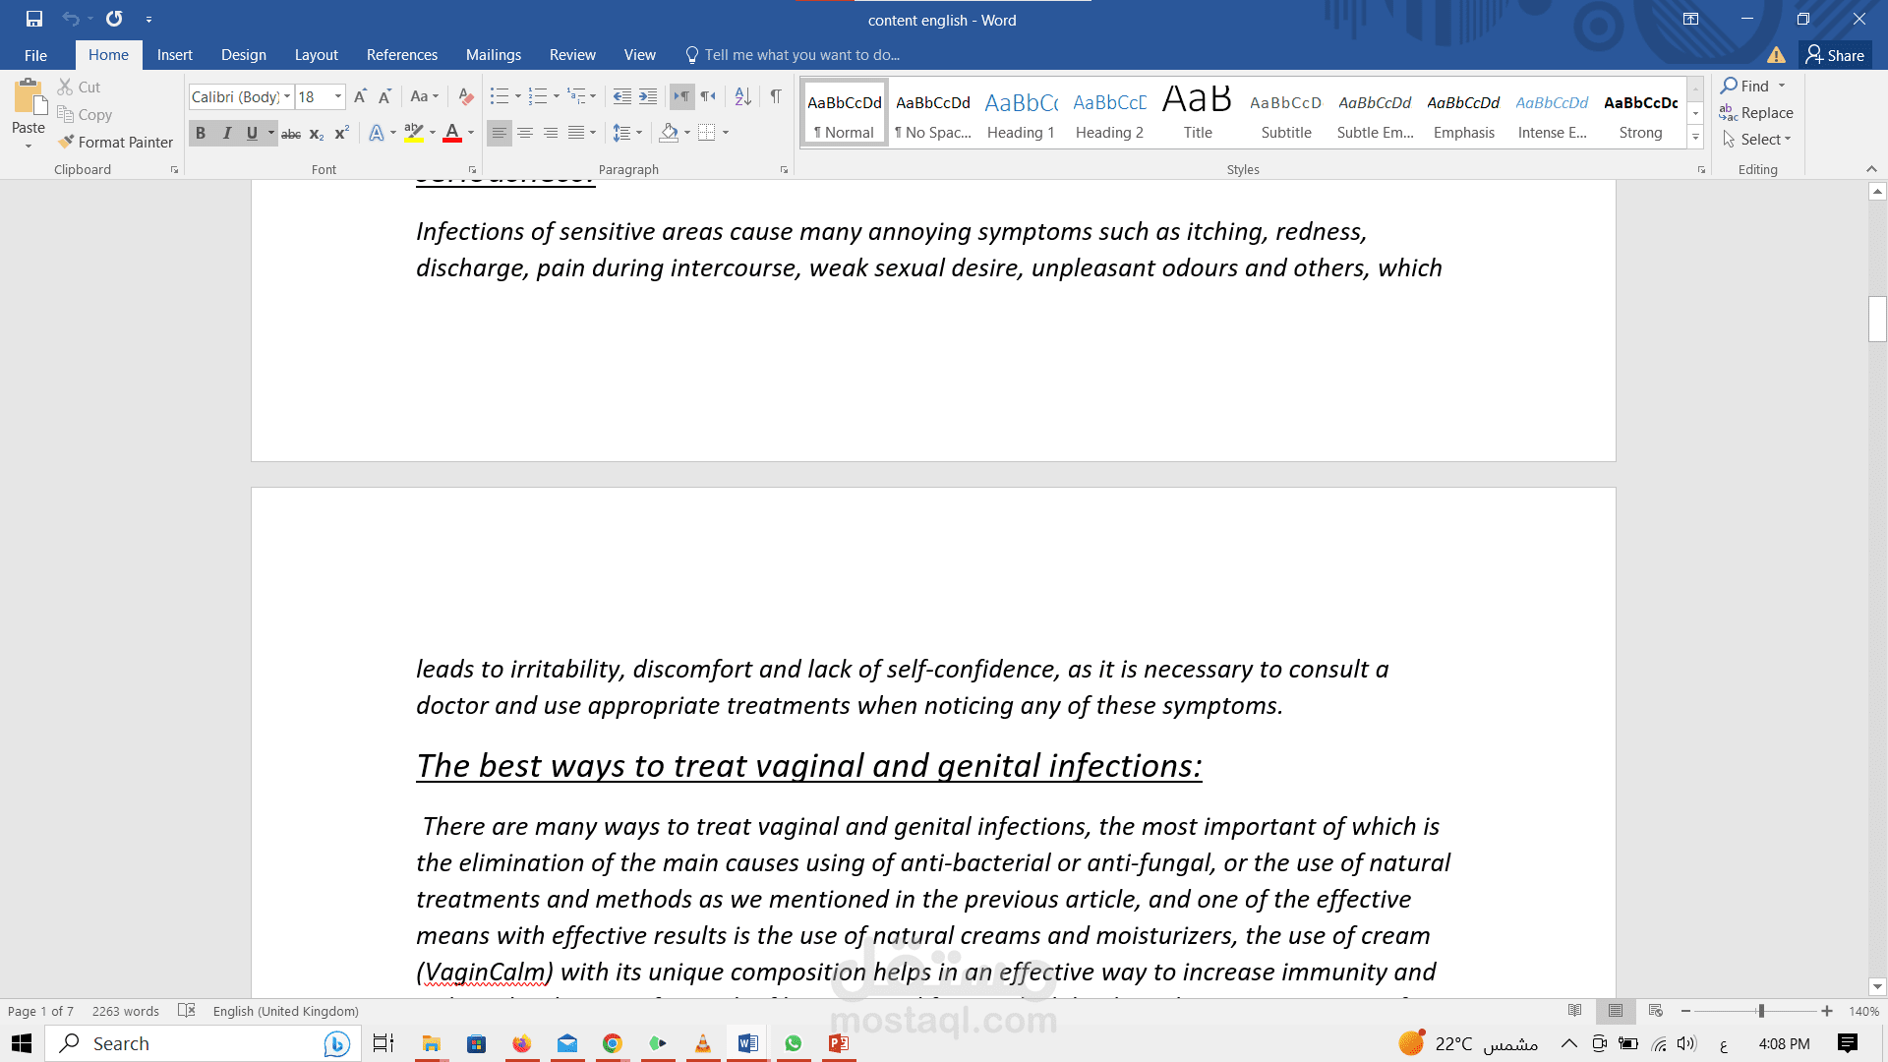Toggle bold formatting
Viewport: 1888px width, 1062px height.
pyautogui.click(x=201, y=133)
